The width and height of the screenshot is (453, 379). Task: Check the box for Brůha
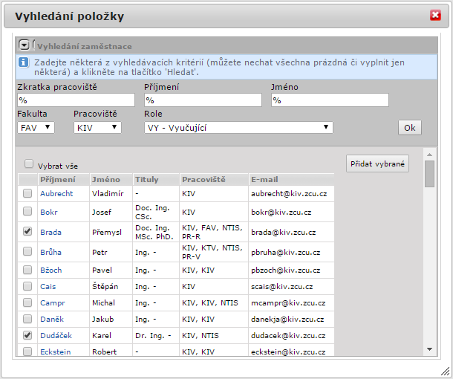pos(27,251)
